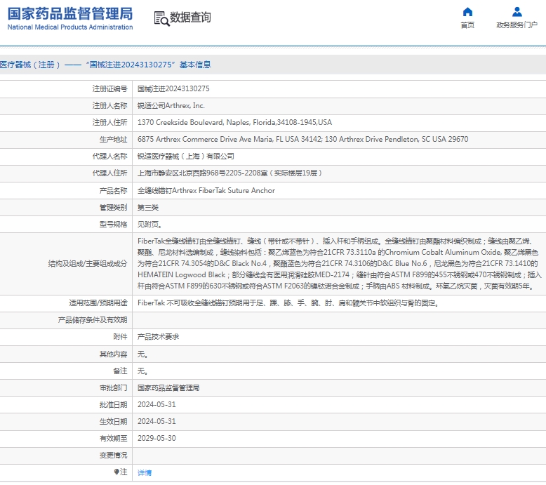Click the intended use text starting with FiberTak 不可吸收
The image size is (546, 485).
click(x=288, y=303)
